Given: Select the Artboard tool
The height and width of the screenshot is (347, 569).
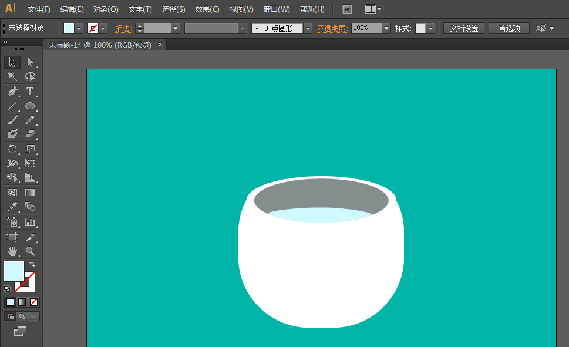Looking at the screenshot, I should [12, 237].
